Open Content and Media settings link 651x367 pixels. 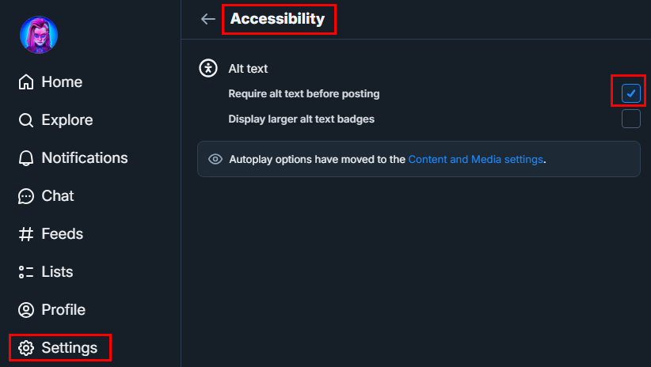475,159
